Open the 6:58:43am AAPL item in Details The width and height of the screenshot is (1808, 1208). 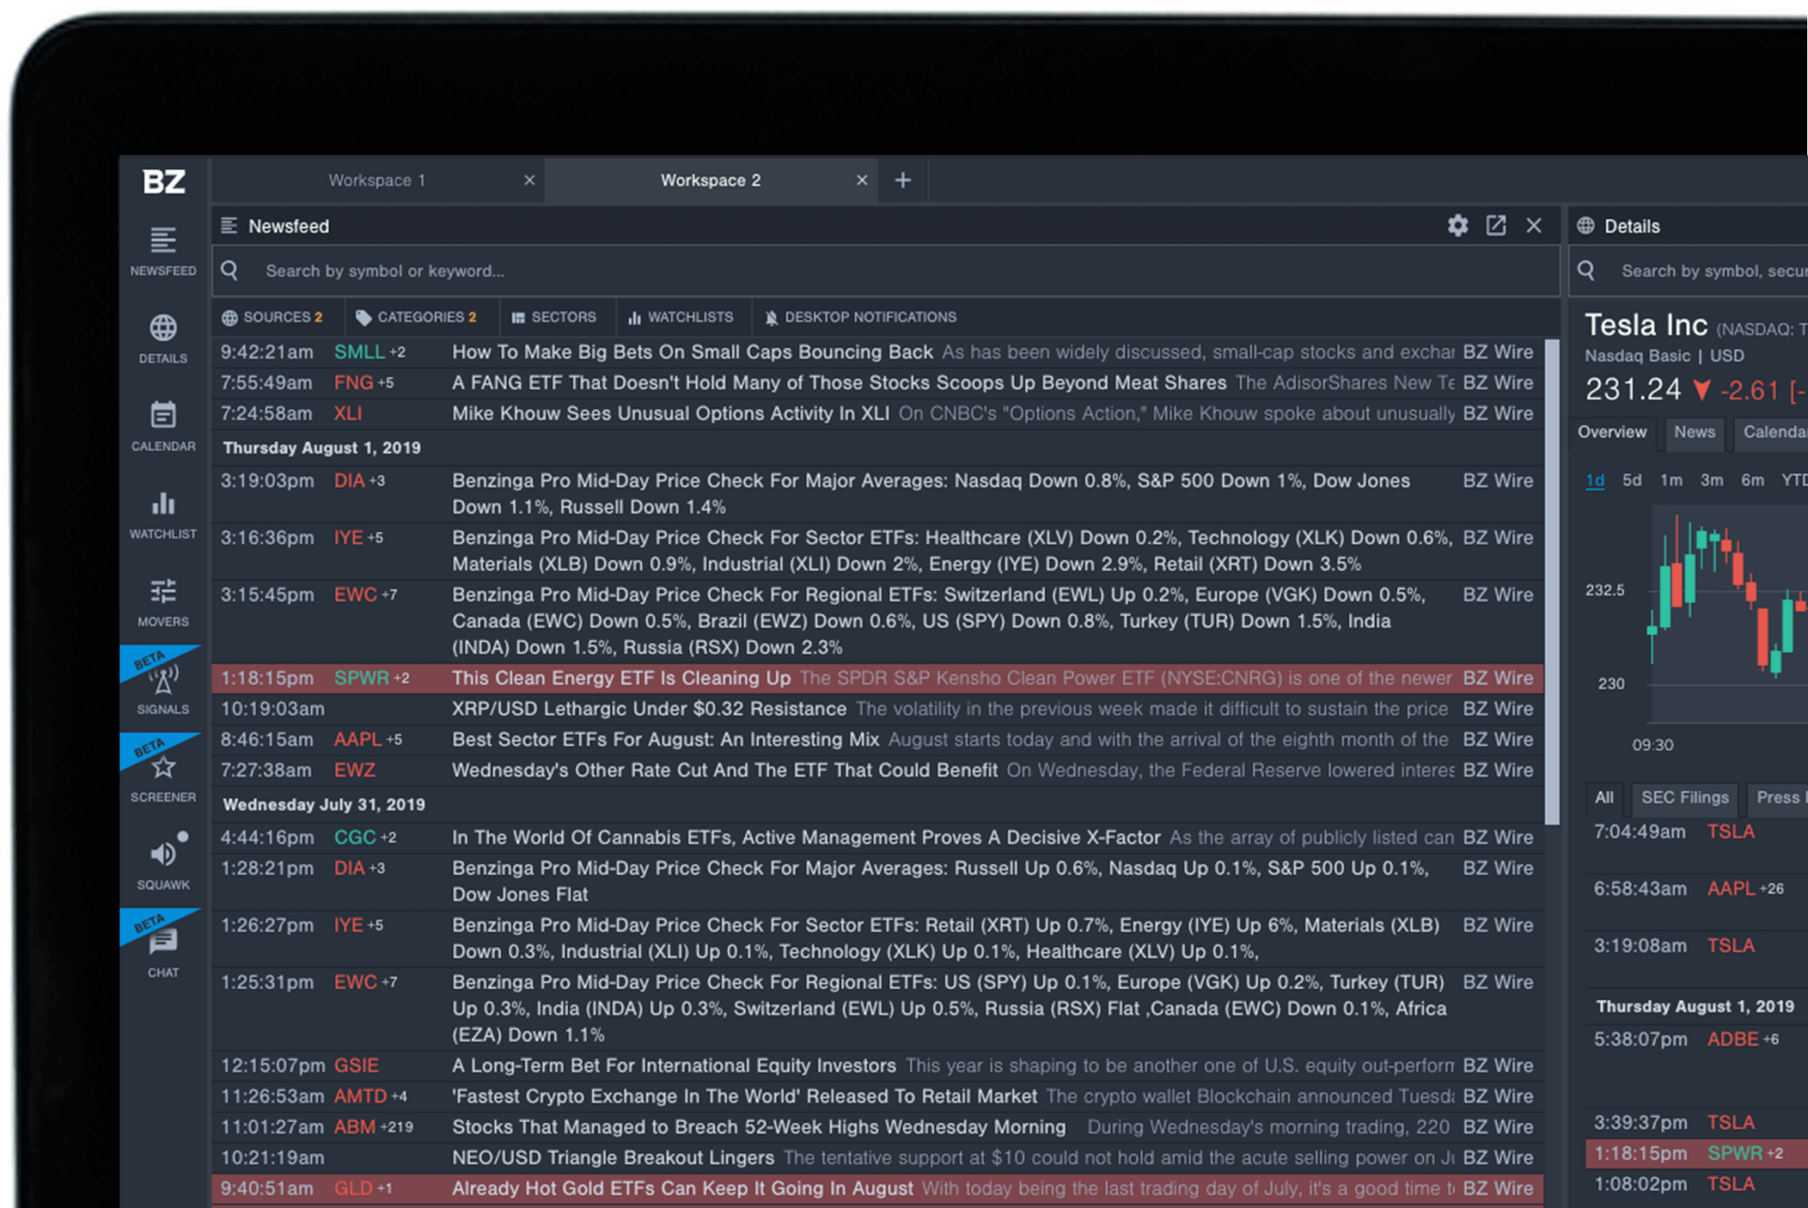pos(1697,889)
